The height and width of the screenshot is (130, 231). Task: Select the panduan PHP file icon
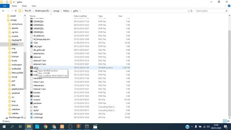click(31, 103)
